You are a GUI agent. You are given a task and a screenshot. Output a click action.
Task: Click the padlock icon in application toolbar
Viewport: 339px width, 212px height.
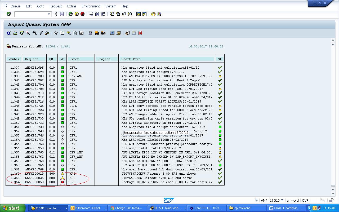coord(90,33)
